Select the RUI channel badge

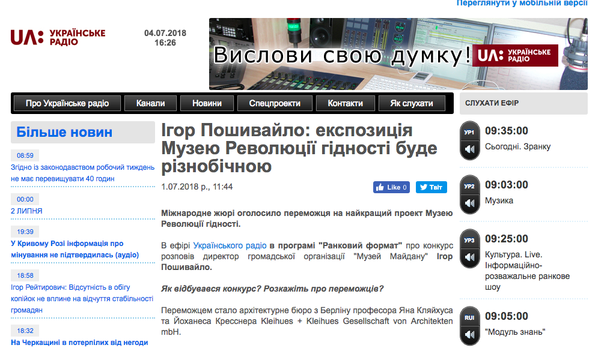(x=469, y=318)
